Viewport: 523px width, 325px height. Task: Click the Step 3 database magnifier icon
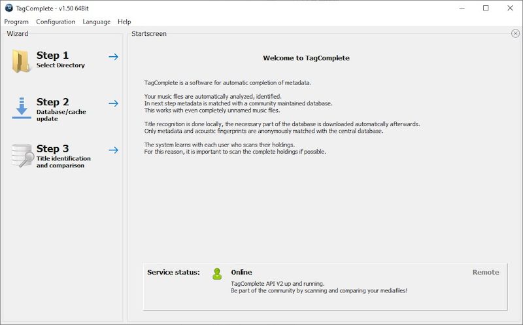coord(22,155)
